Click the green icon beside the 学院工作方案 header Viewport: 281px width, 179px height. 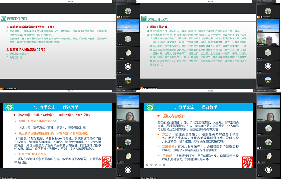point(144,19)
